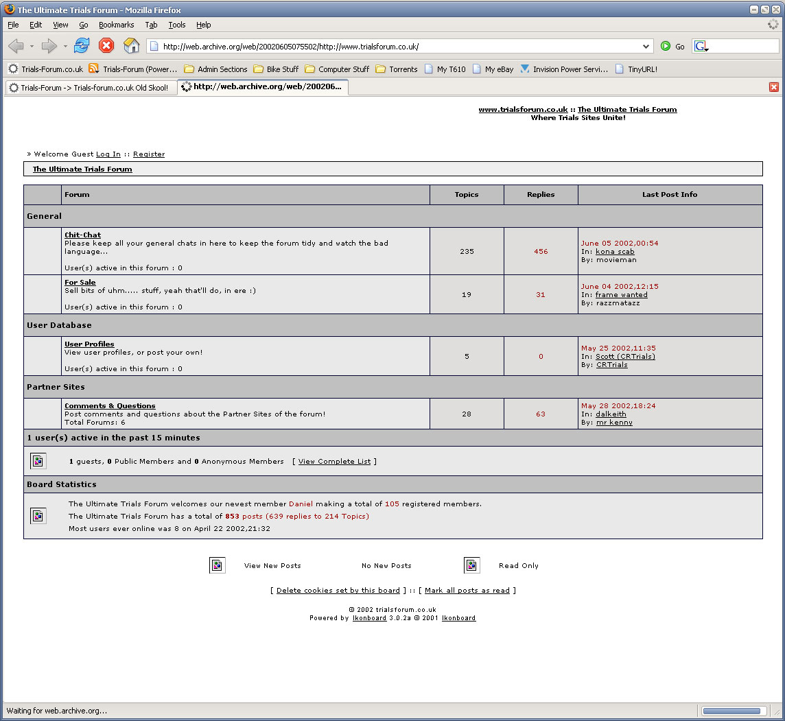Click the Board Statistics icon
This screenshot has height=721, width=785.
pos(38,515)
